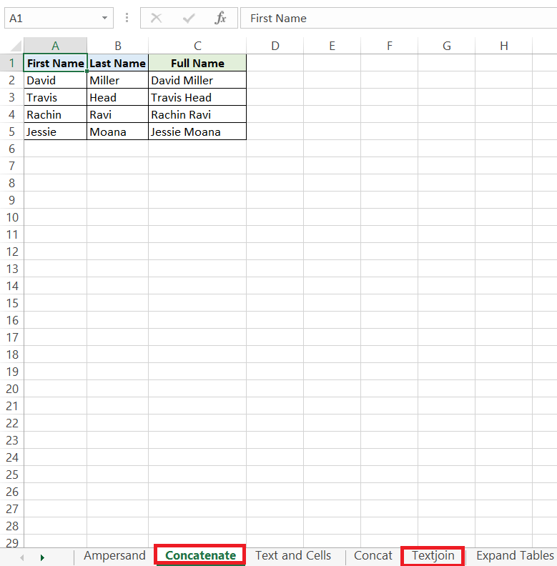557x566 pixels.
Task: Switch to the Ampersand sheet tab
Action: 114,555
